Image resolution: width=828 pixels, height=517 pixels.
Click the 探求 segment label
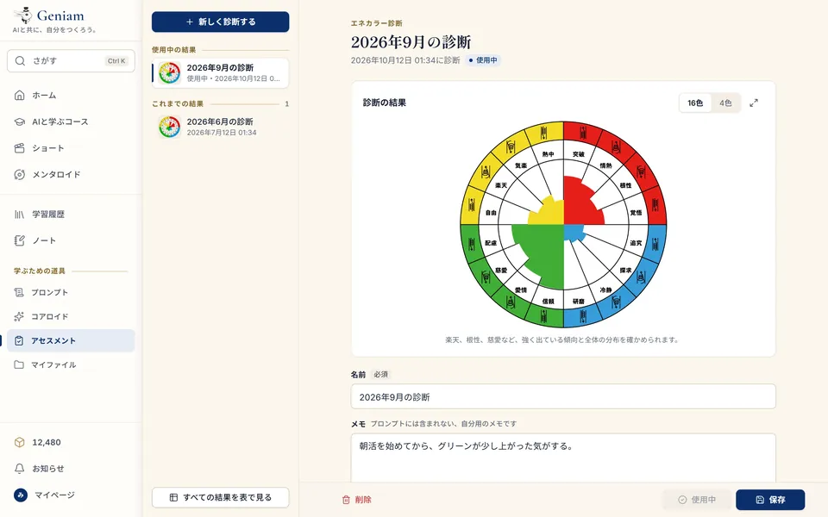[626, 270]
